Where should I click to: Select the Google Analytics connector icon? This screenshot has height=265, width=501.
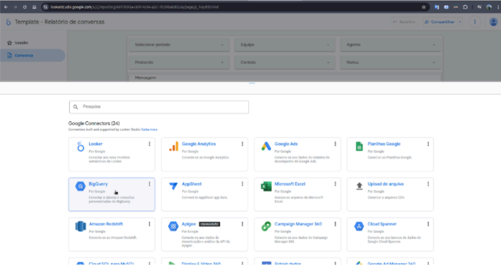pos(173,146)
